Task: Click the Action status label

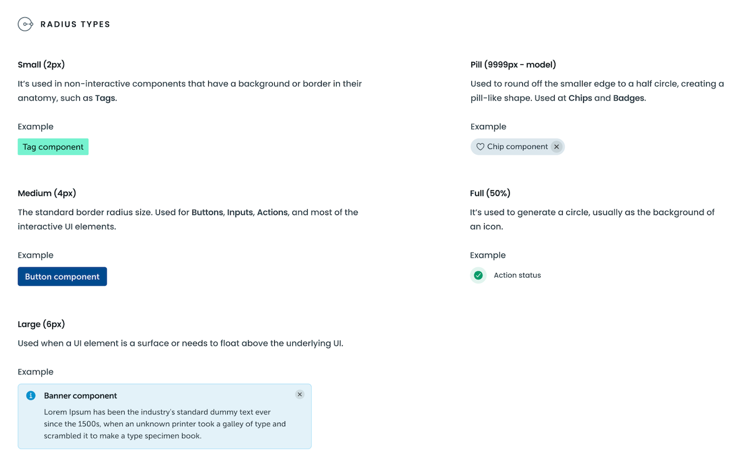Action: (517, 275)
